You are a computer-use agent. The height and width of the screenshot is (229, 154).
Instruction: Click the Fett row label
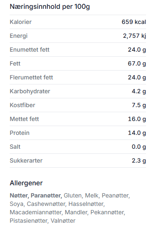click(x=15, y=63)
